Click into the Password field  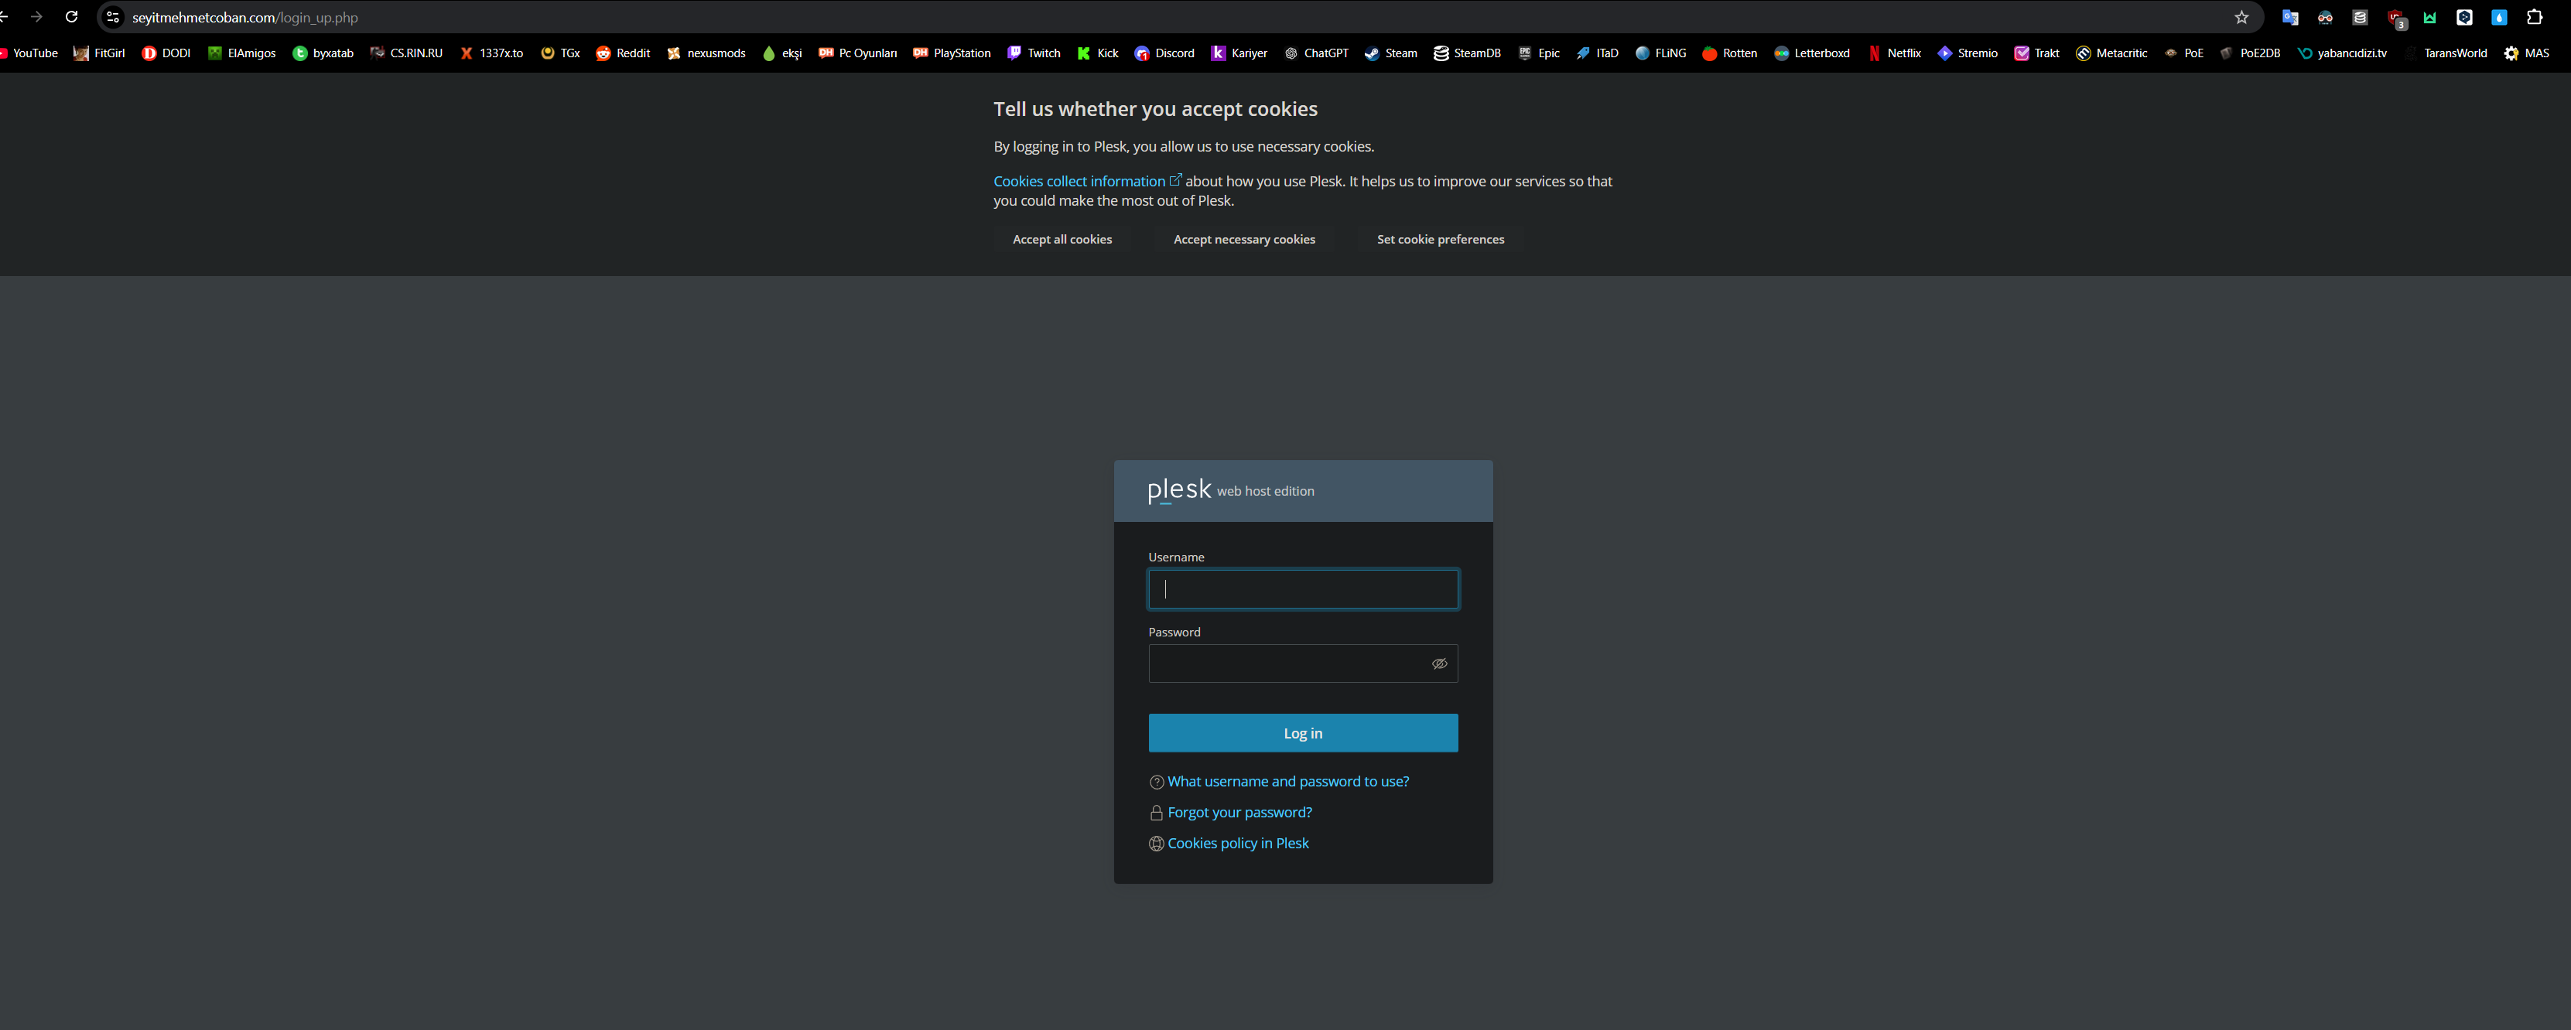[1286, 664]
